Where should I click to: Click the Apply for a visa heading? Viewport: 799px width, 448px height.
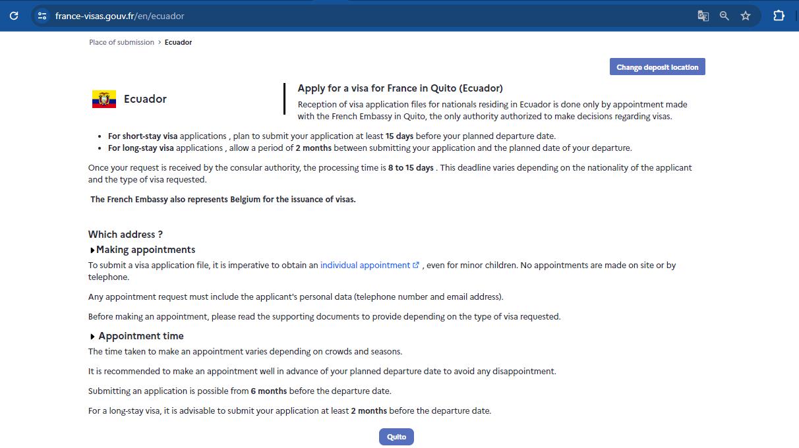tap(400, 88)
